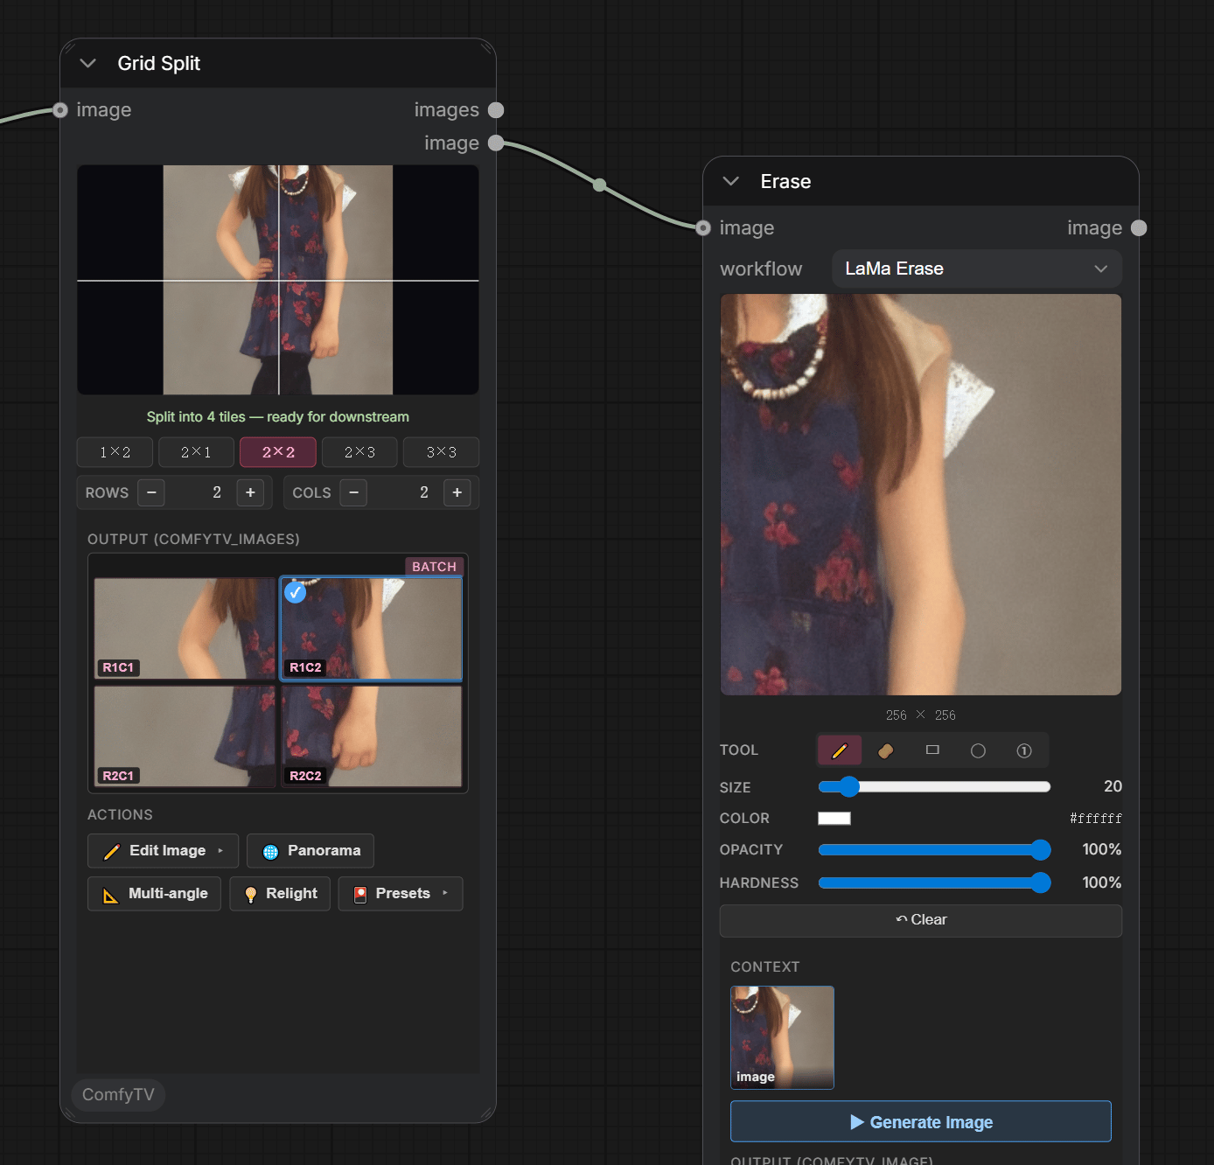Choose the rectangle shape tool
1214x1165 pixels.
(932, 750)
